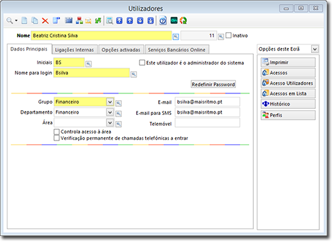Expand the 'Opções deste Ecrã' dropdown

pyautogui.click(x=315, y=49)
